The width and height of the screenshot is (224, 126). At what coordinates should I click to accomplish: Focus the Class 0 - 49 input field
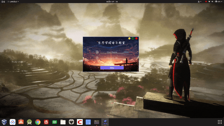click(112, 58)
